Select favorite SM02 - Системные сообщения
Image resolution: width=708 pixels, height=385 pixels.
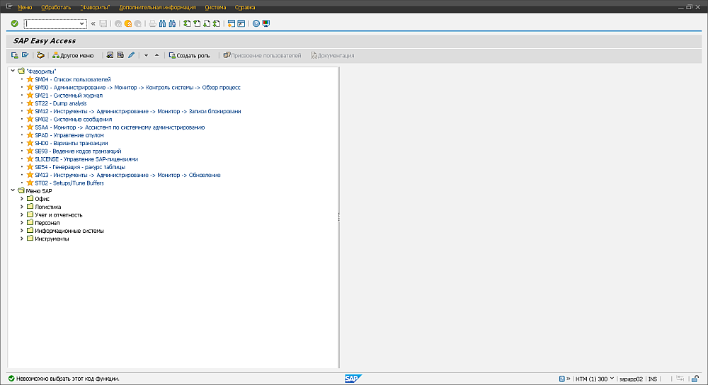73,119
